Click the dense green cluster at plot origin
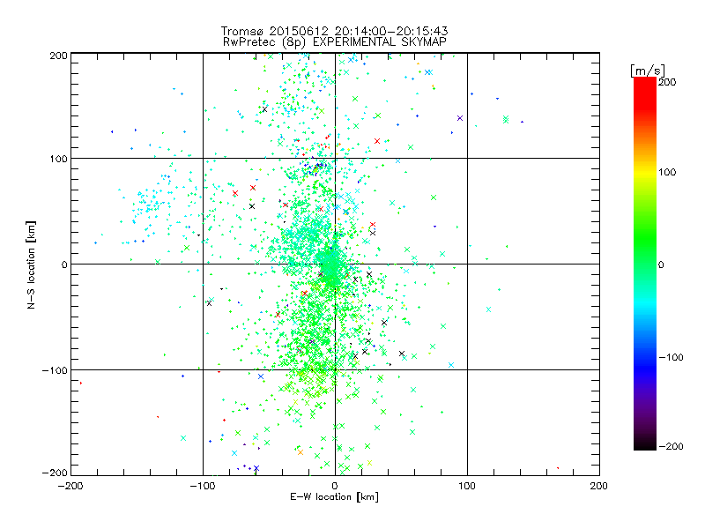 click(331, 264)
